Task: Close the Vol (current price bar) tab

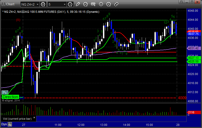Action: (x=34, y=118)
